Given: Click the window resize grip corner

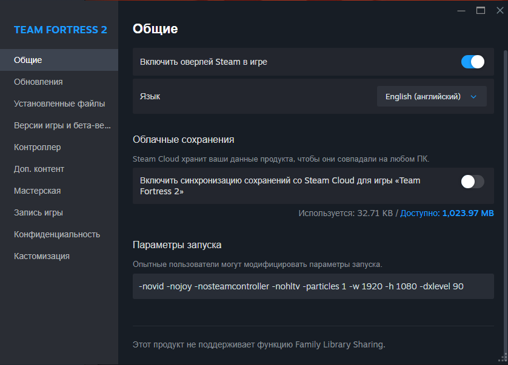Looking at the screenshot, I should (503, 358).
